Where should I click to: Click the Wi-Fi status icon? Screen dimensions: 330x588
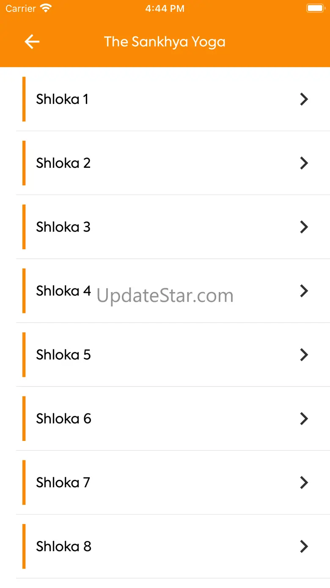46,8
